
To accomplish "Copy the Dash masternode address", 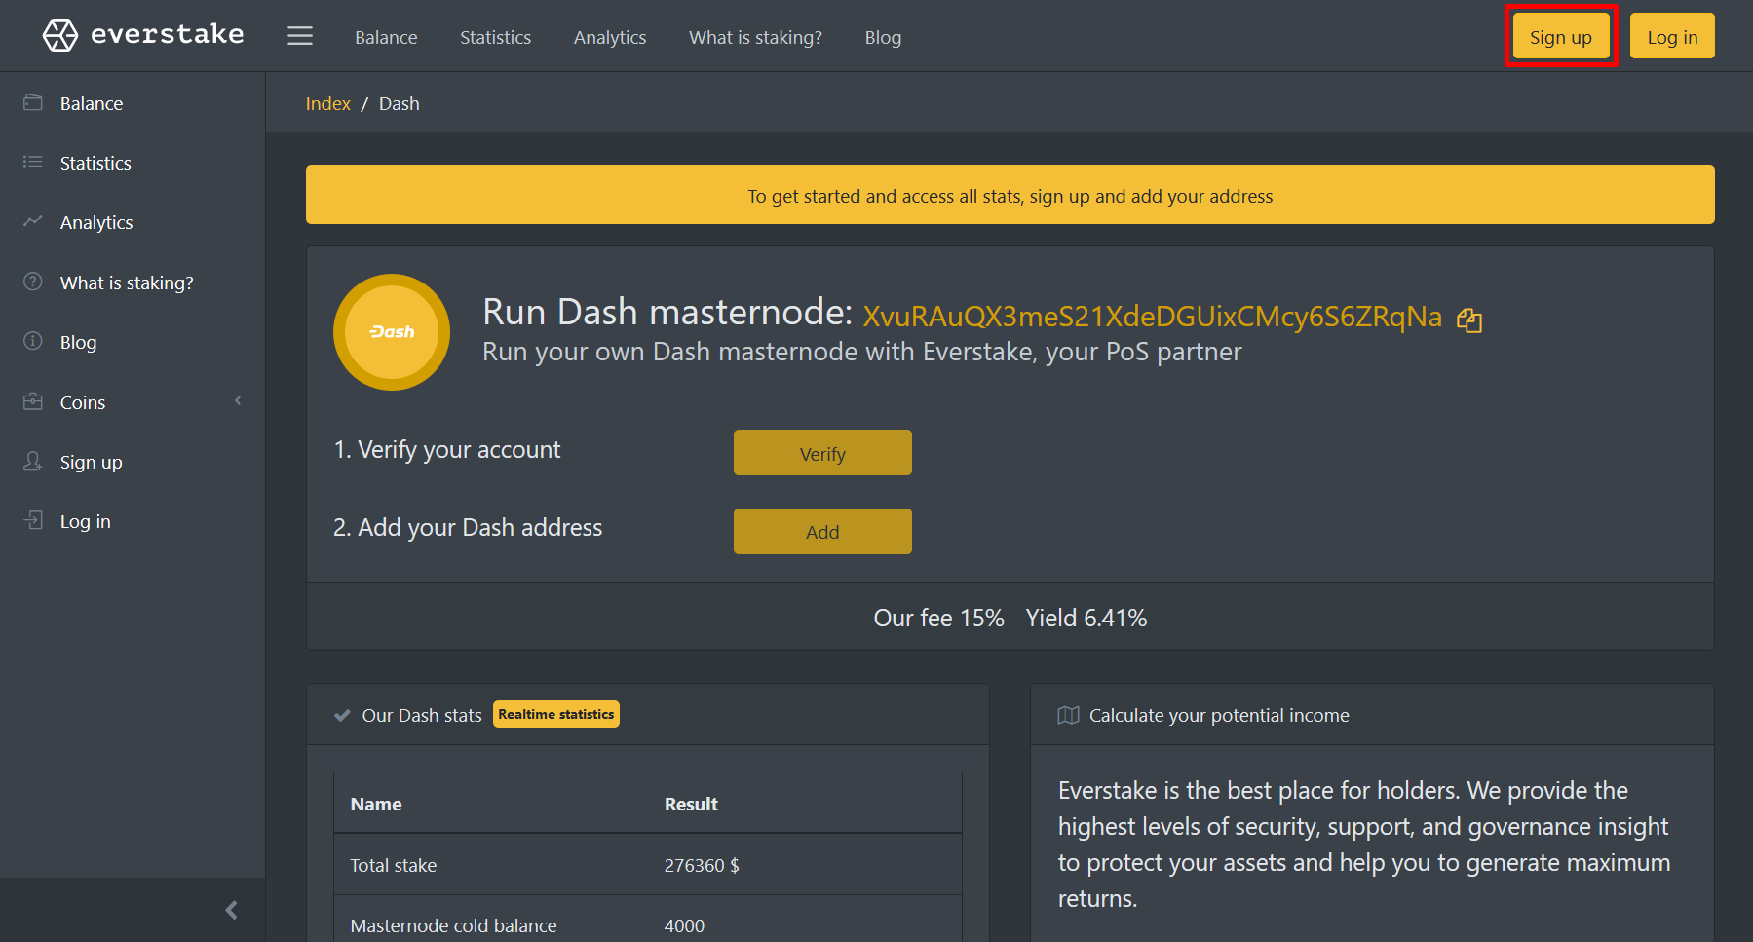I will (x=1469, y=320).
